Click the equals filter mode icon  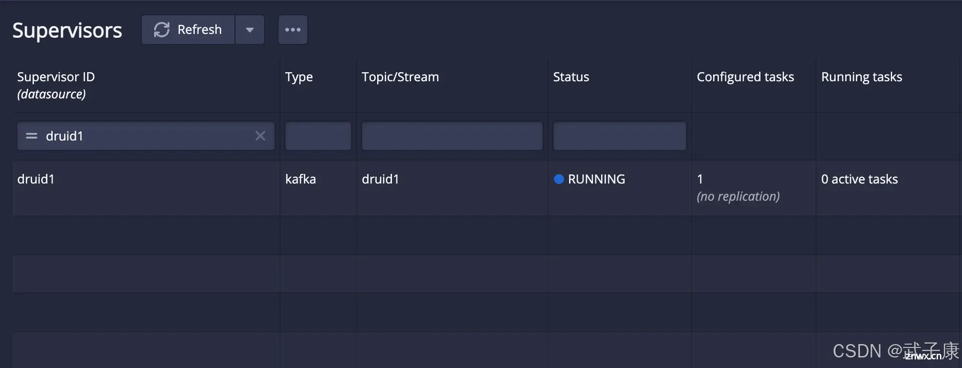[x=32, y=136]
